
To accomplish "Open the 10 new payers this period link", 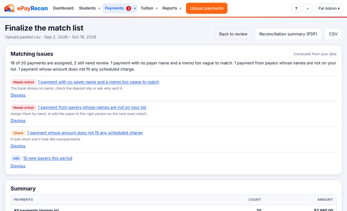I will 48,158.
